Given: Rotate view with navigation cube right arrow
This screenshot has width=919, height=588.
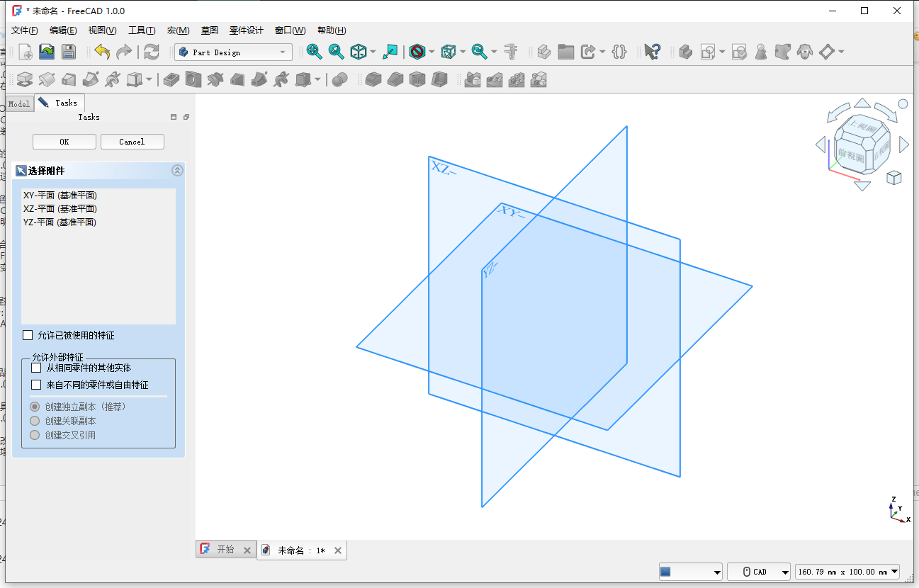Looking at the screenshot, I should pos(904,145).
